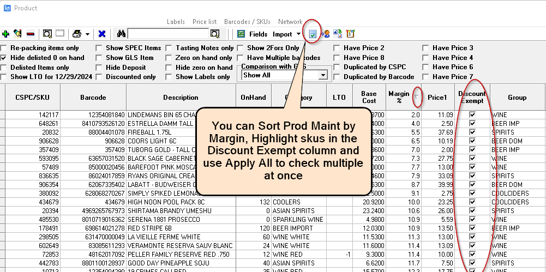Click the Barcode column header
This screenshot has width=546, height=272.
pyautogui.click(x=93, y=98)
